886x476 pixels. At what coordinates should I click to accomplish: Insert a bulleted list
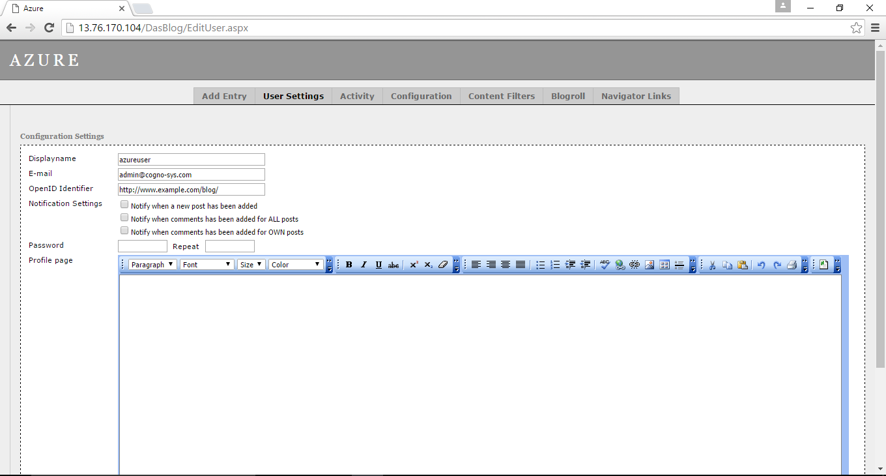click(540, 265)
